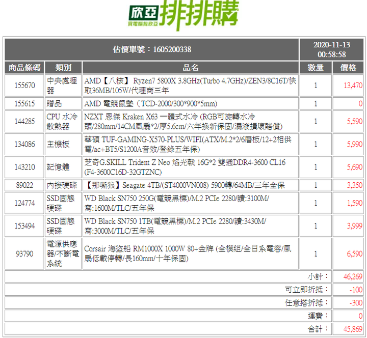Image resolution: width=367 pixels, height=338 pixels.
Task: Click the discount value -300
Action: point(356,303)
